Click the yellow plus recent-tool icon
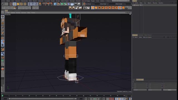The width and height of the screenshot is (178, 100). click(x=25, y=4)
